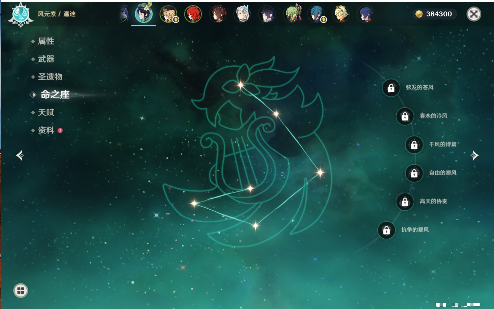494x309 pixels.
Task: Click the star inside the lyre base
Action: click(x=250, y=188)
